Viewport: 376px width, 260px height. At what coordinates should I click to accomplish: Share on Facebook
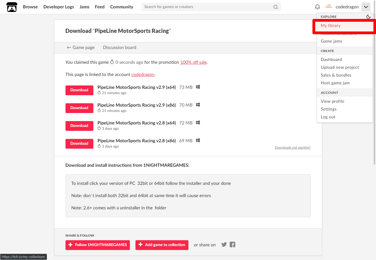[232, 244]
